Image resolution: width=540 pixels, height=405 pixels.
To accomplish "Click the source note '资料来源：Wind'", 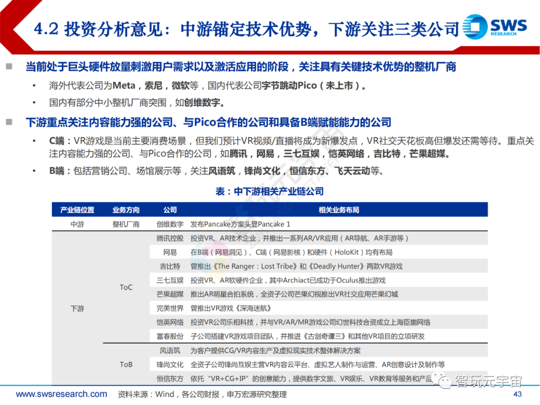I will pyautogui.click(x=202, y=394).
